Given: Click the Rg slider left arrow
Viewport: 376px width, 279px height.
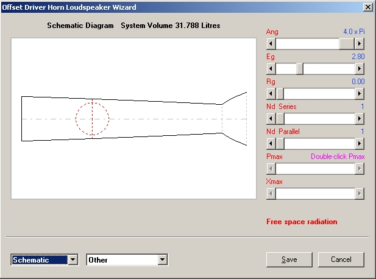Looking at the screenshot, I should point(271,94).
